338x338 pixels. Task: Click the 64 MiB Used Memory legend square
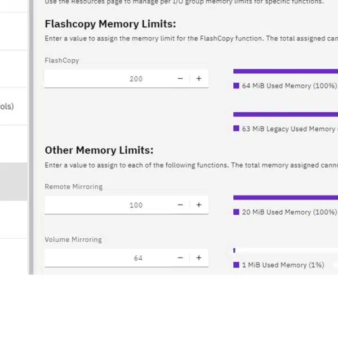(236, 86)
